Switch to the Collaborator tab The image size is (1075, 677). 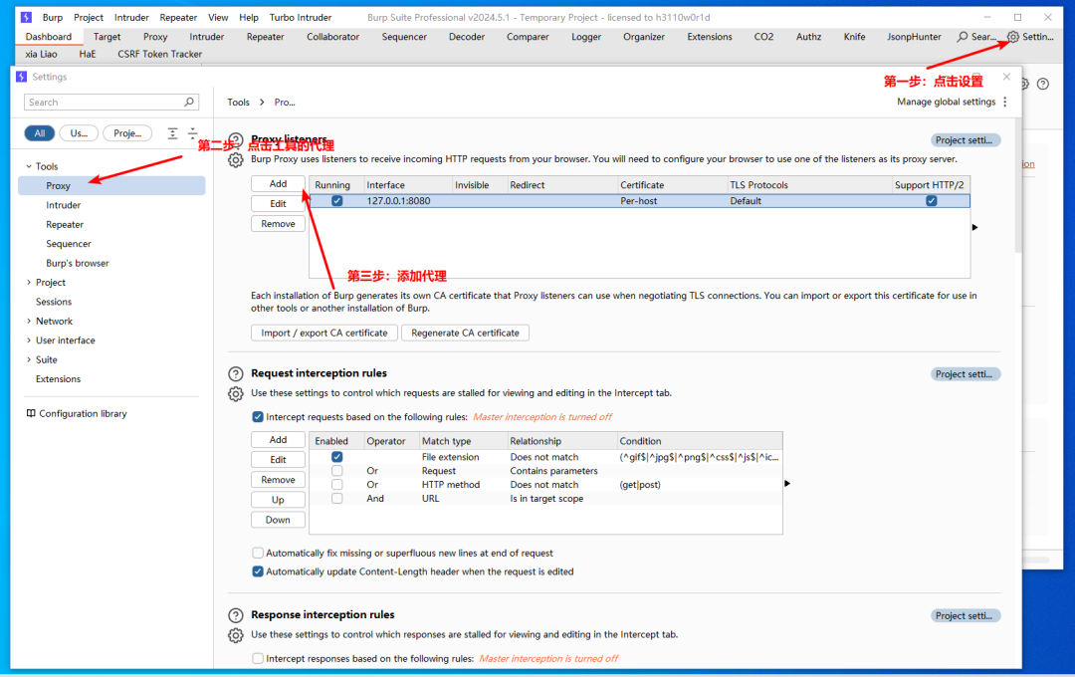point(332,37)
